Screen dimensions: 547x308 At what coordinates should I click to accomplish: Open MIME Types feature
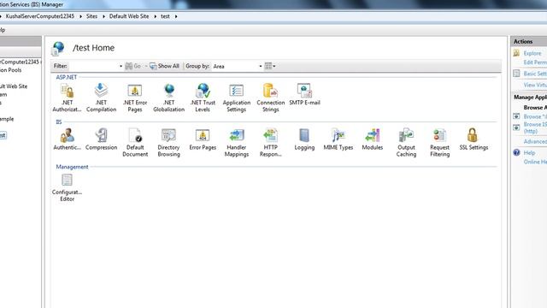pyautogui.click(x=338, y=139)
